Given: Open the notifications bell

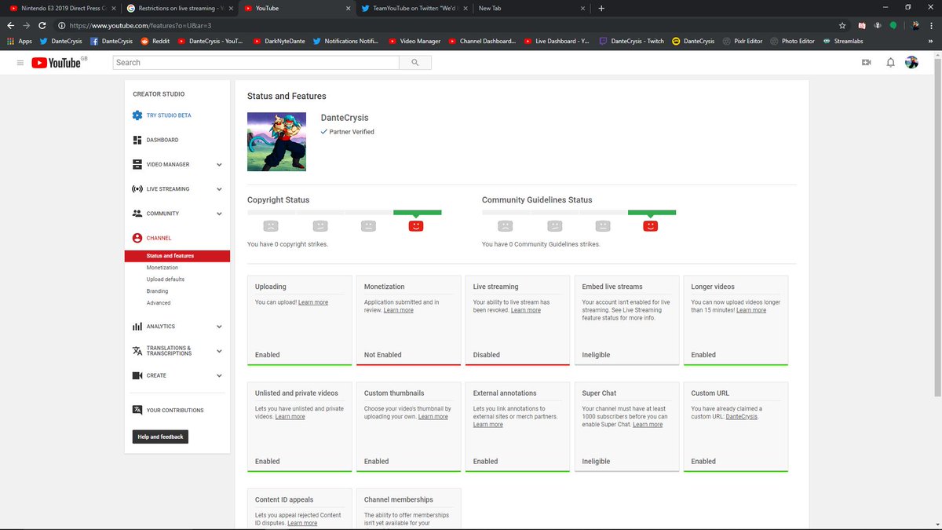Looking at the screenshot, I should [x=890, y=62].
